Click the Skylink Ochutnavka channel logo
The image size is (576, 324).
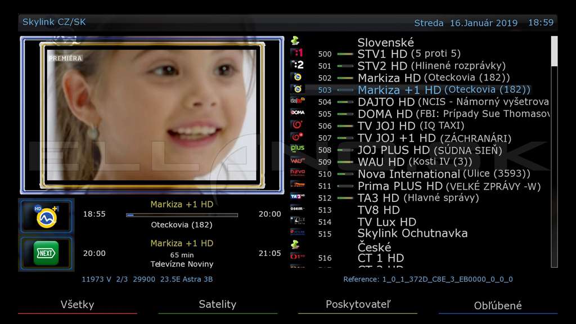click(x=297, y=232)
